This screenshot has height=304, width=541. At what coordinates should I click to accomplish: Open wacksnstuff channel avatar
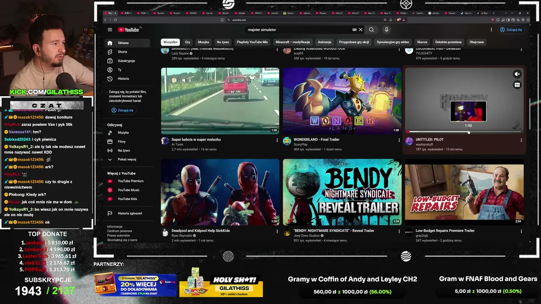[x=409, y=141]
